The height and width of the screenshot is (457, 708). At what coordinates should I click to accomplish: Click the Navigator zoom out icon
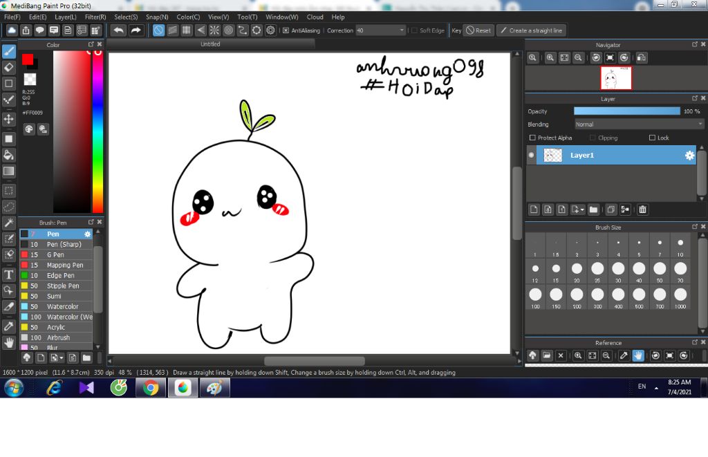578,57
